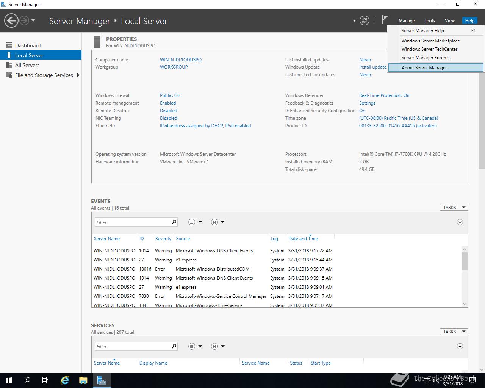Click the WORKGROUP link
Viewport: 485px width, 388px height.
[x=174, y=67]
